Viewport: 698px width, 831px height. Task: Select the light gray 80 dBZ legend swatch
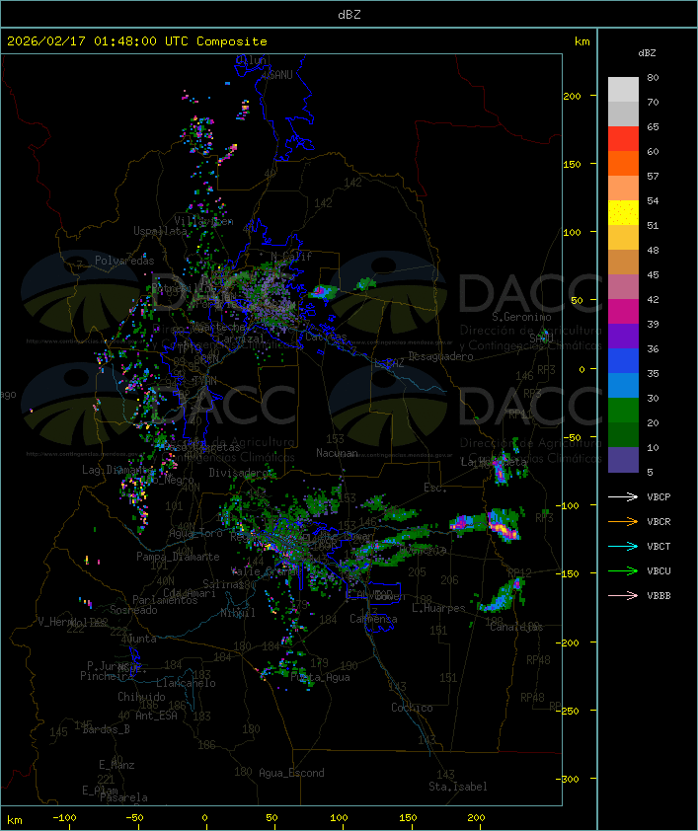tap(623, 90)
